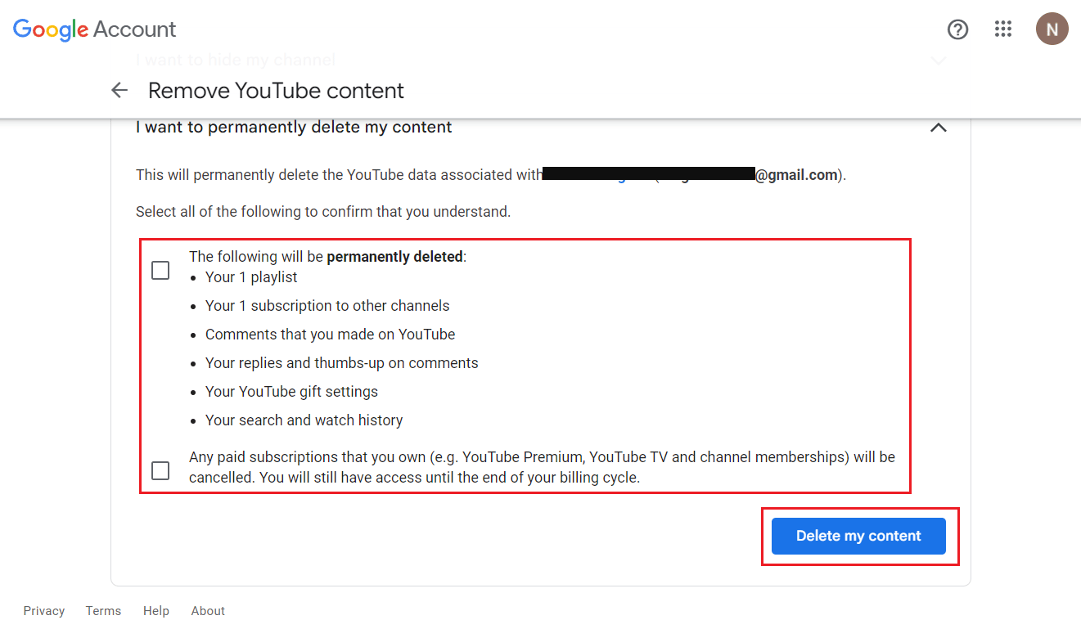Click the Remove YouTube content heading

(x=276, y=90)
